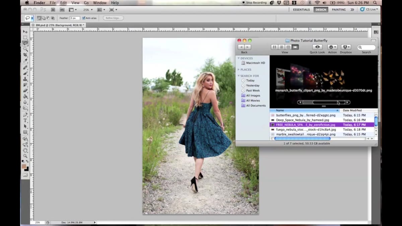Open the zoom level 25% dropdown
Viewport: 402px width, 226px height.
point(88,10)
